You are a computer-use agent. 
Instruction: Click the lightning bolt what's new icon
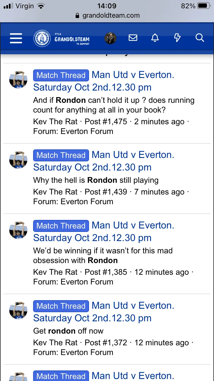click(177, 38)
